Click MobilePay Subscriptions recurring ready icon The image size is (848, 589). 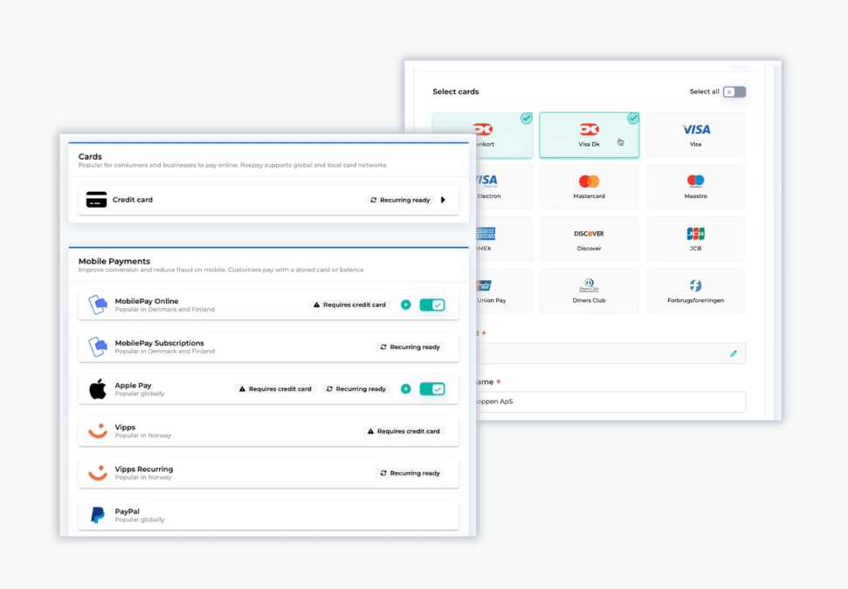tap(383, 347)
